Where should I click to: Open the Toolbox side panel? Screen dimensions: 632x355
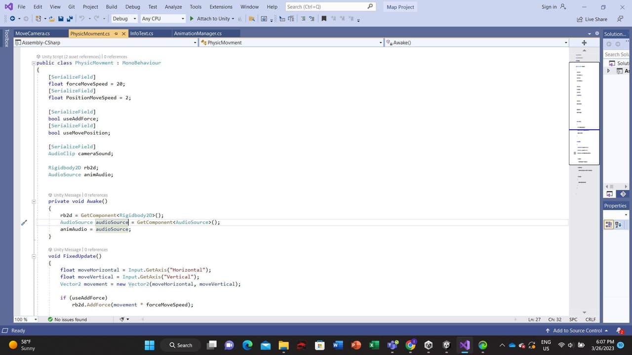click(x=6, y=38)
